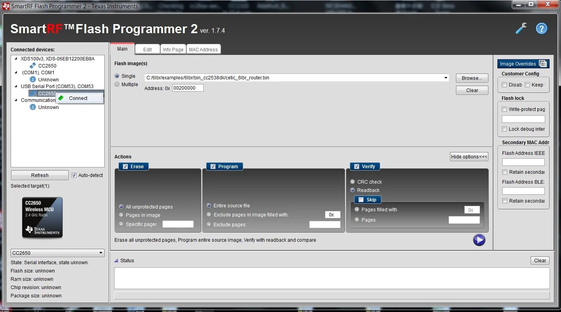Open settings via the wrench icon
Screen dimensions: 561x312
click(521, 28)
